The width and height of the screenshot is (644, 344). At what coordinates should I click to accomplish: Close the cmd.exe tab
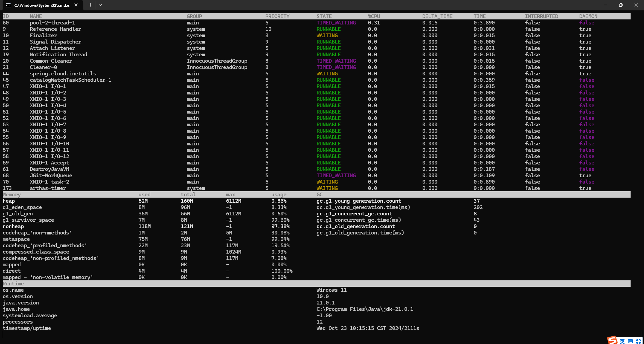pos(76,5)
